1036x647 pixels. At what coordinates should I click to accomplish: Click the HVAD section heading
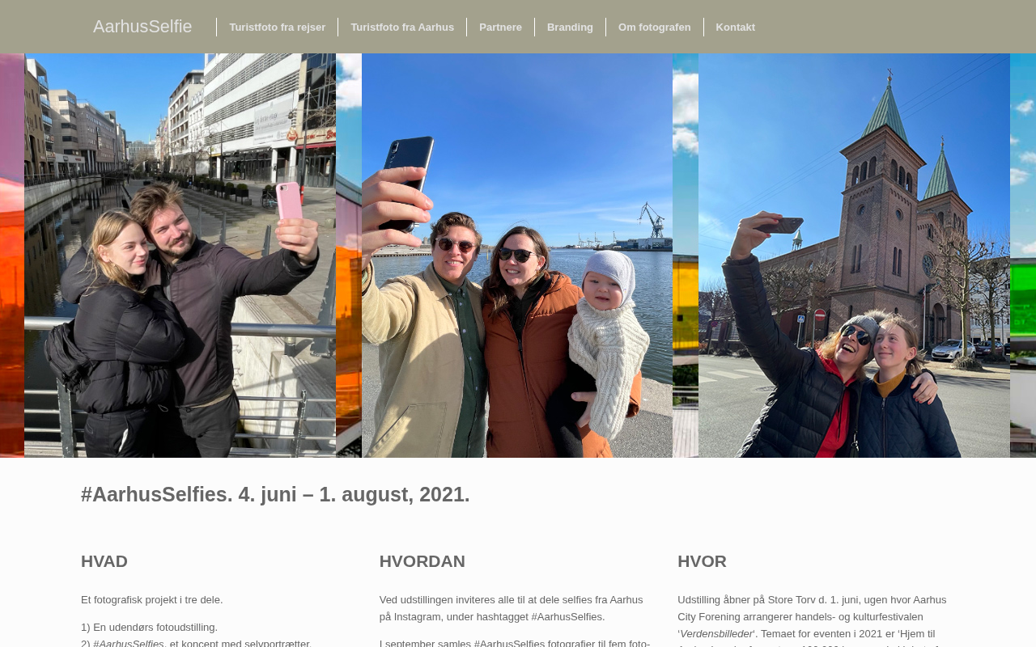coord(104,561)
